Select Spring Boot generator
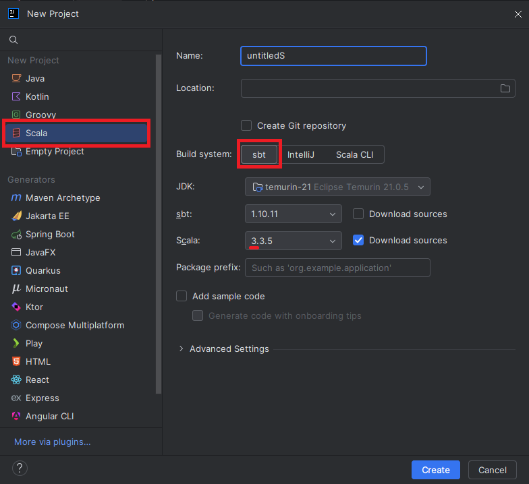Screen dimensions: 529x484 76,235
